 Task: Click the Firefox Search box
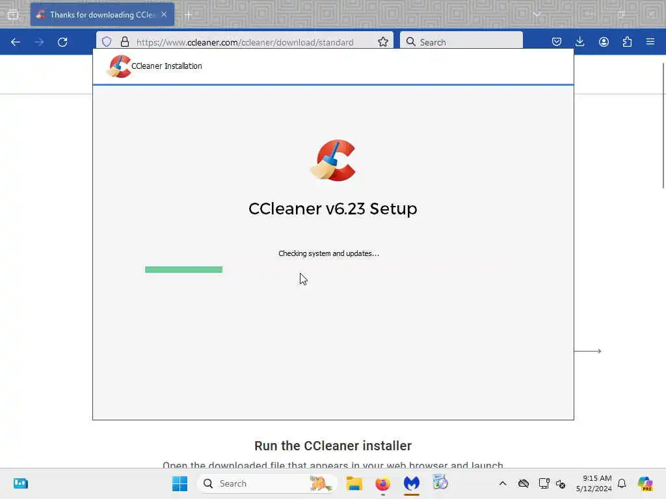click(461, 42)
